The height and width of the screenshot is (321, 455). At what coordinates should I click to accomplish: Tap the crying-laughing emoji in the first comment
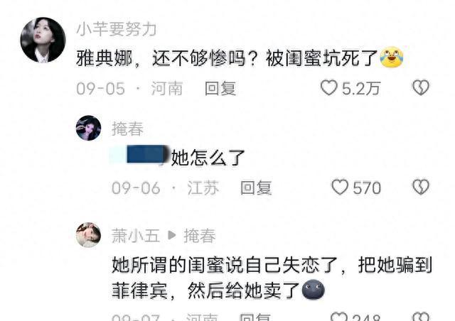(392, 57)
